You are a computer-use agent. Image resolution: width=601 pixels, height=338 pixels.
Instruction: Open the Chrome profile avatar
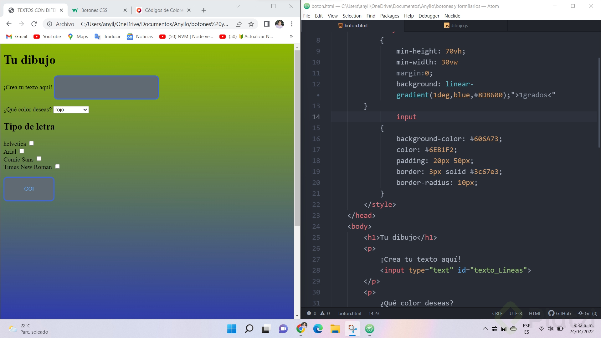tap(279, 24)
